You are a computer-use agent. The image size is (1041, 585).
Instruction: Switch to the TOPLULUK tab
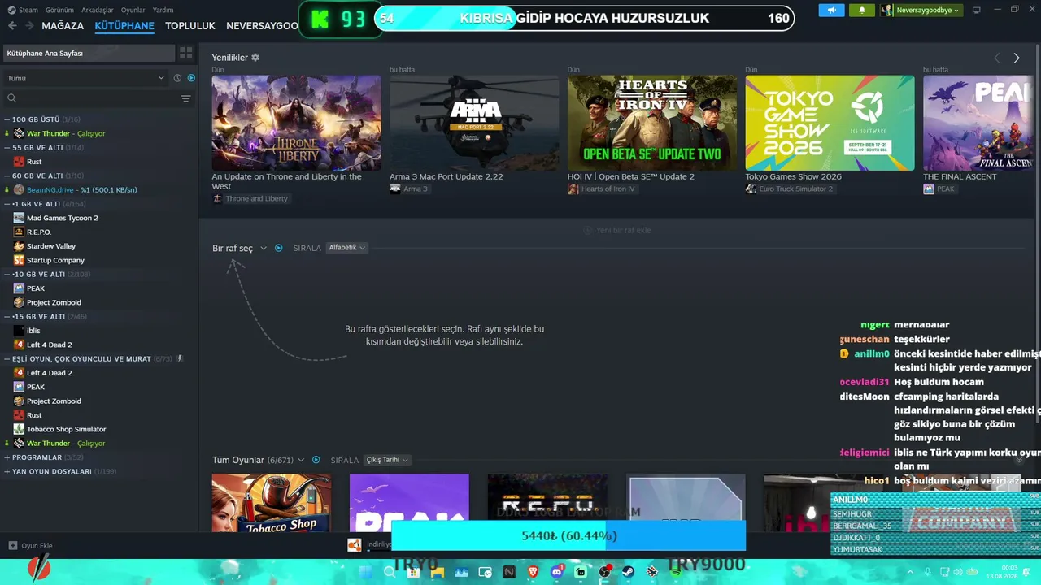point(190,26)
